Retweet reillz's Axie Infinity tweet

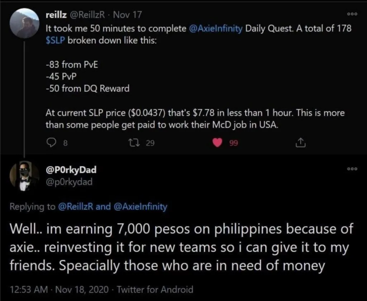click(x=138, y=143)
